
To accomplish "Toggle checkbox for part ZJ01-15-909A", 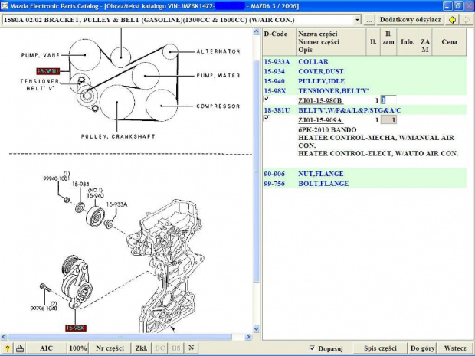I will pos(267,118).
